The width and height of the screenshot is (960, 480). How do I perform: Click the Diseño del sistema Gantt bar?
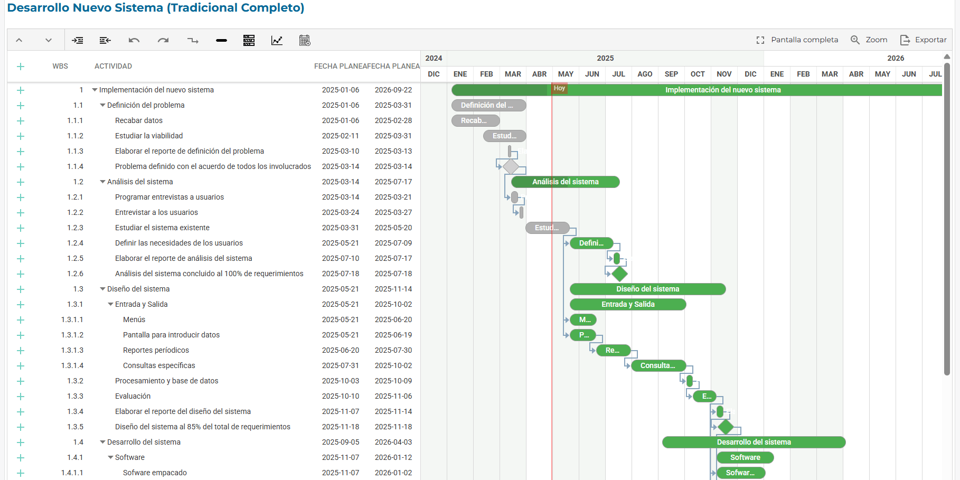[647, 289]
